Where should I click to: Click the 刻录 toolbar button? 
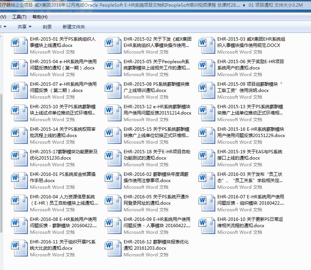click(x=47, y=27)
